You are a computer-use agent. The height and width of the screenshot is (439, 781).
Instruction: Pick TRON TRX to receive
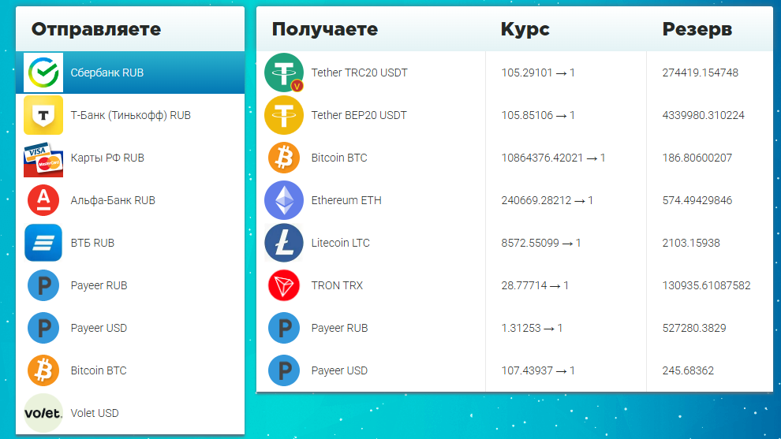coord(337,285)
